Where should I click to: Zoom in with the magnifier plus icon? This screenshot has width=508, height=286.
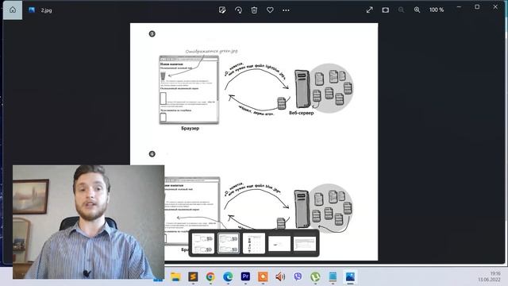(417, 10)
